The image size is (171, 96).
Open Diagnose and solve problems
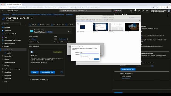coord(13,40)
